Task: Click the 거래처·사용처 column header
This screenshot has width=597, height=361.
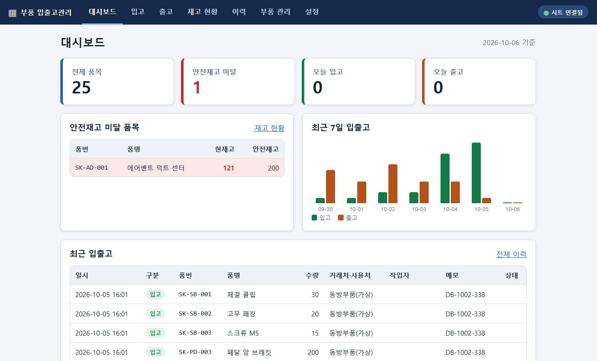Action: coord(350,275)
